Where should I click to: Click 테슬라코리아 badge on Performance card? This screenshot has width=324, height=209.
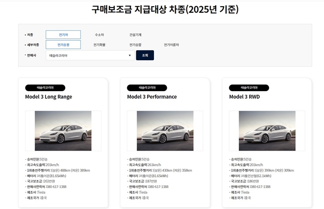click(x=147, y=88)
